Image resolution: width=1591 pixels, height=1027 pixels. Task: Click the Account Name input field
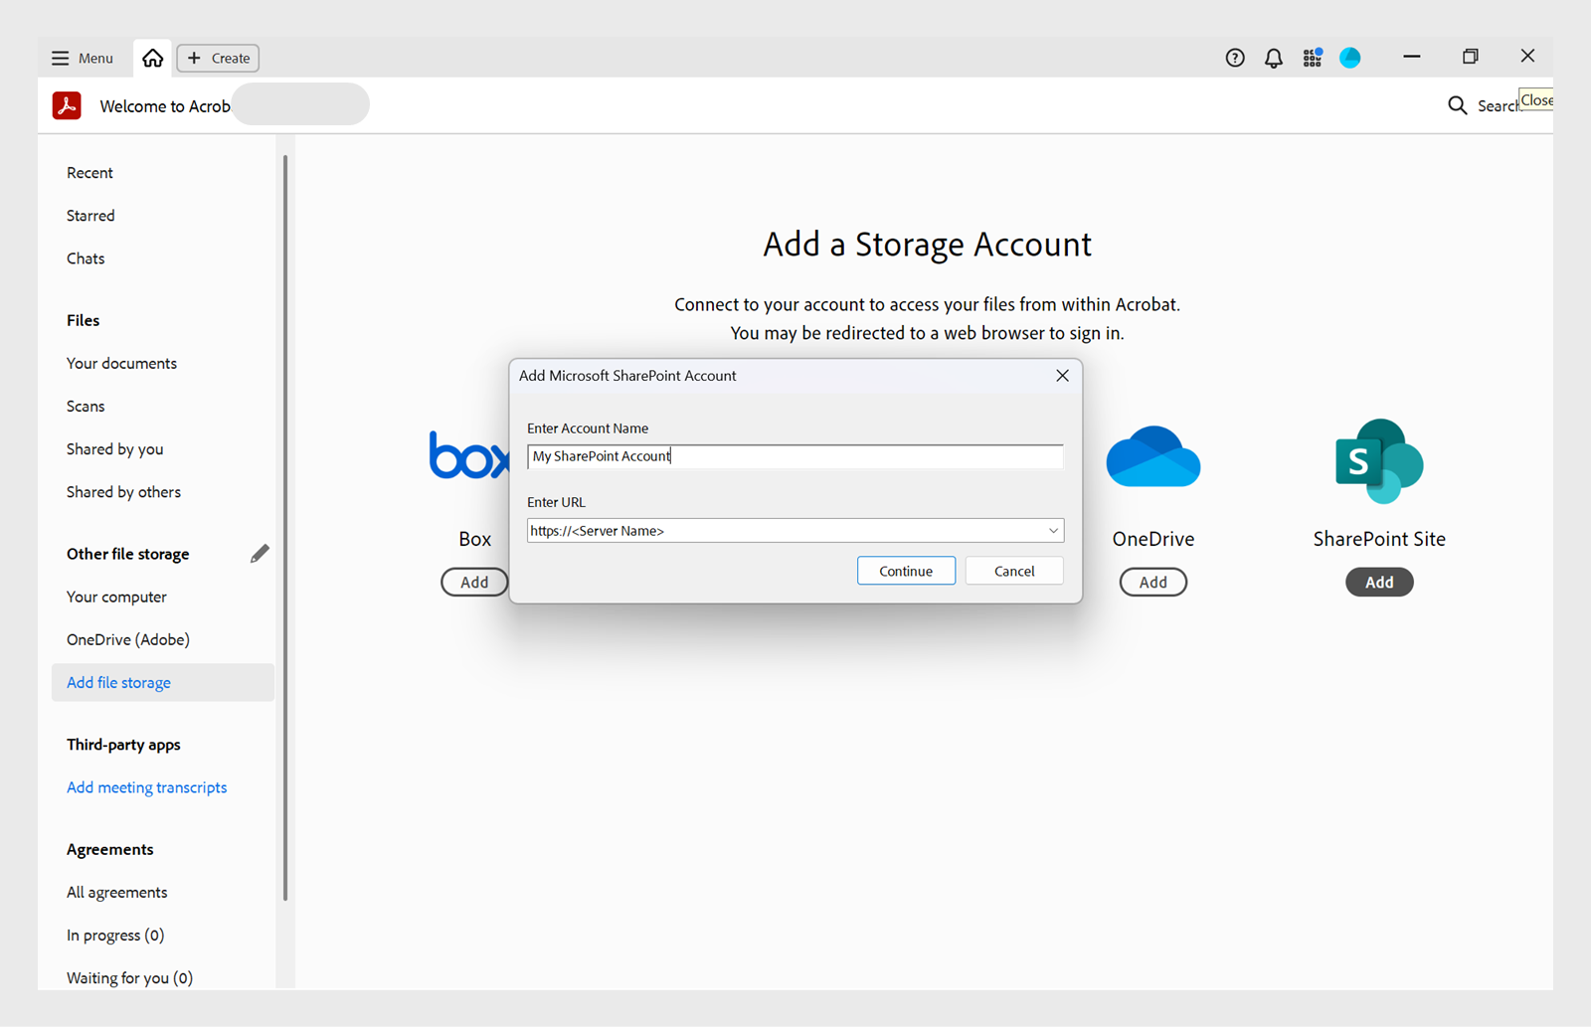pyautogui.click(x=795, y=455)
